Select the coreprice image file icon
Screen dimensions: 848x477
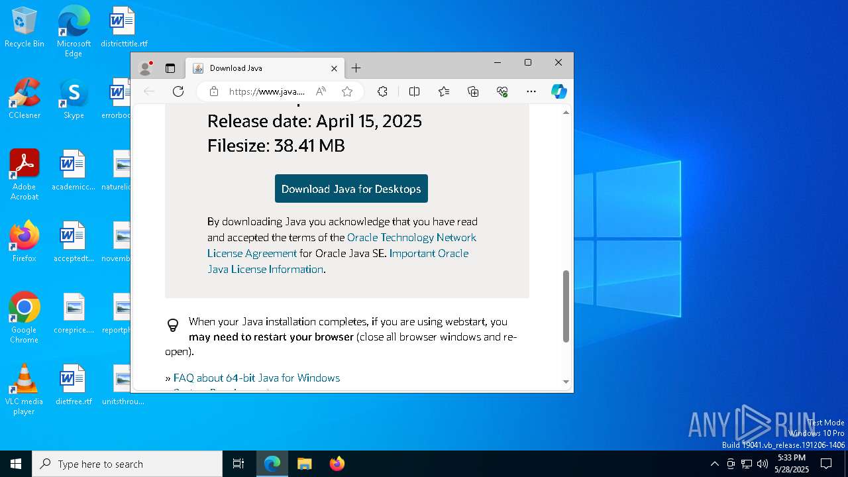tap(74, 313)
